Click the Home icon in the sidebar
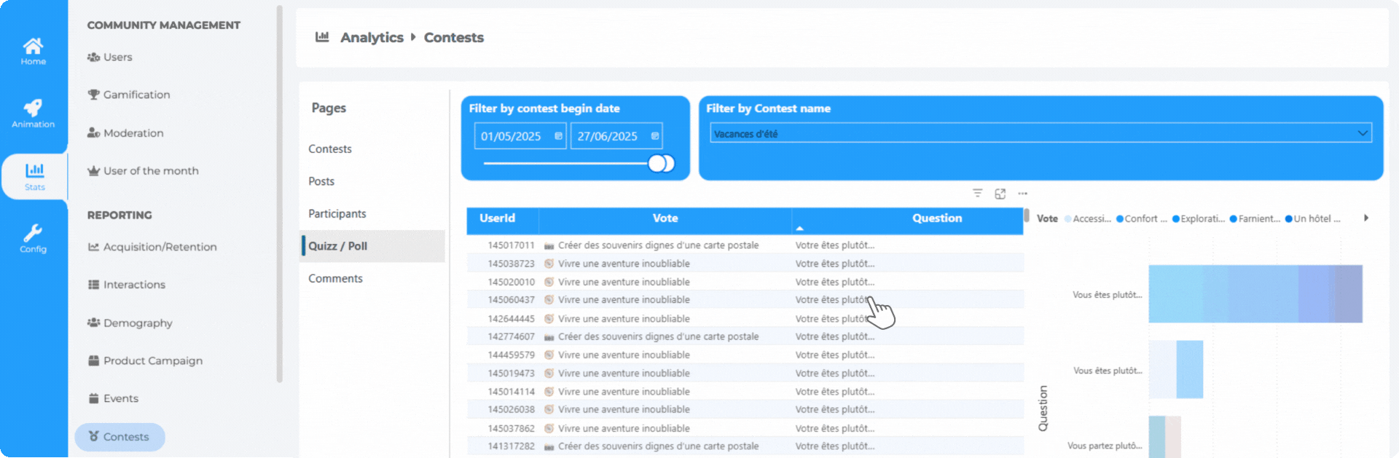Image resolution: width=1399 pixels, height=458 pixels. [x=33, y=51]
